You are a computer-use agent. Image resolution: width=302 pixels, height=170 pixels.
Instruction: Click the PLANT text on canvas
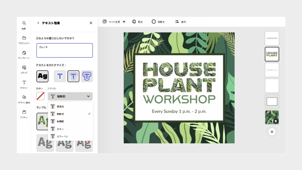click(x=179, y=85)
